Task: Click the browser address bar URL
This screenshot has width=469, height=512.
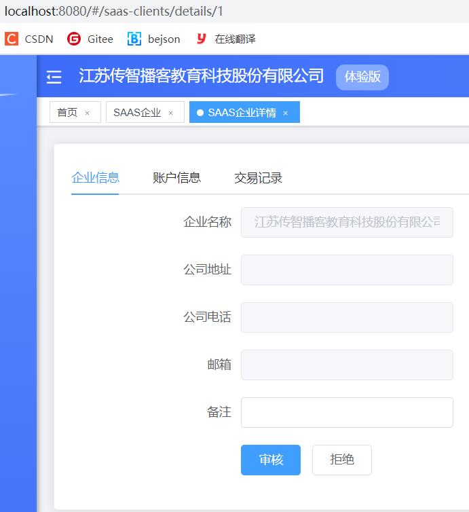Action: (113, 11)
